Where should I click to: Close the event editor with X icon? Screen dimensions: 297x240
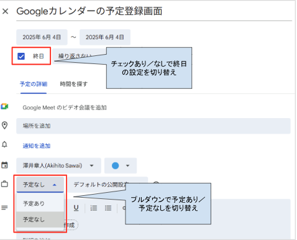(x=6, y=11)
